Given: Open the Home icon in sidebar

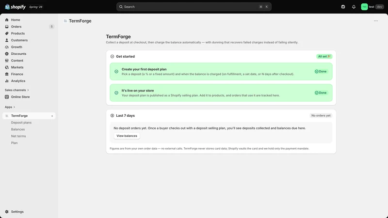Looking at the screenshot, I should point(7,20).
